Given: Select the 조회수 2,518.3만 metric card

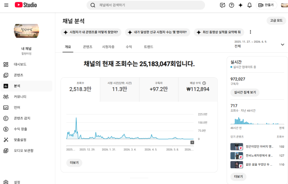Looking at the screenshot, I should (81, 90).
